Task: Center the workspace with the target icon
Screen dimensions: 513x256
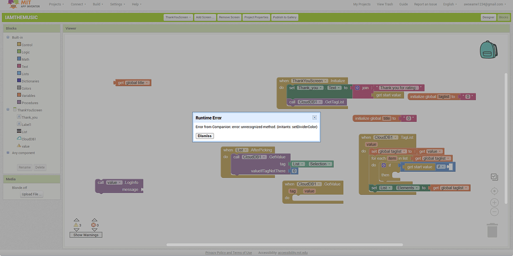Action: coord(494,191)
